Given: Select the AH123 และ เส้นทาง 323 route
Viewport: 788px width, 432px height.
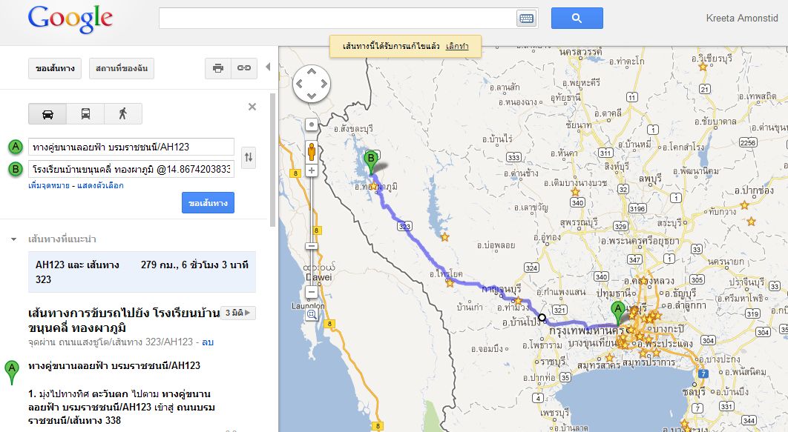Looking at the screenshot, I should coord(142,272).
